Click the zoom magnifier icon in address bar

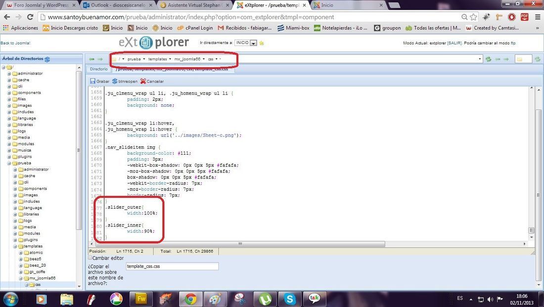(464, 17)
